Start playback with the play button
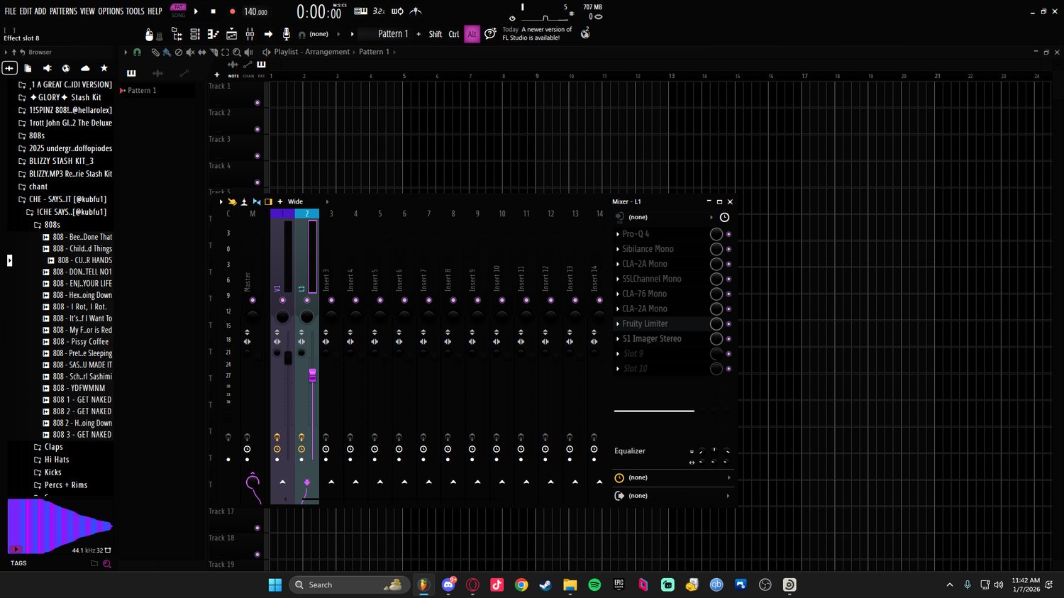This screenshot has width=1064, height=598. coord(196,11)
